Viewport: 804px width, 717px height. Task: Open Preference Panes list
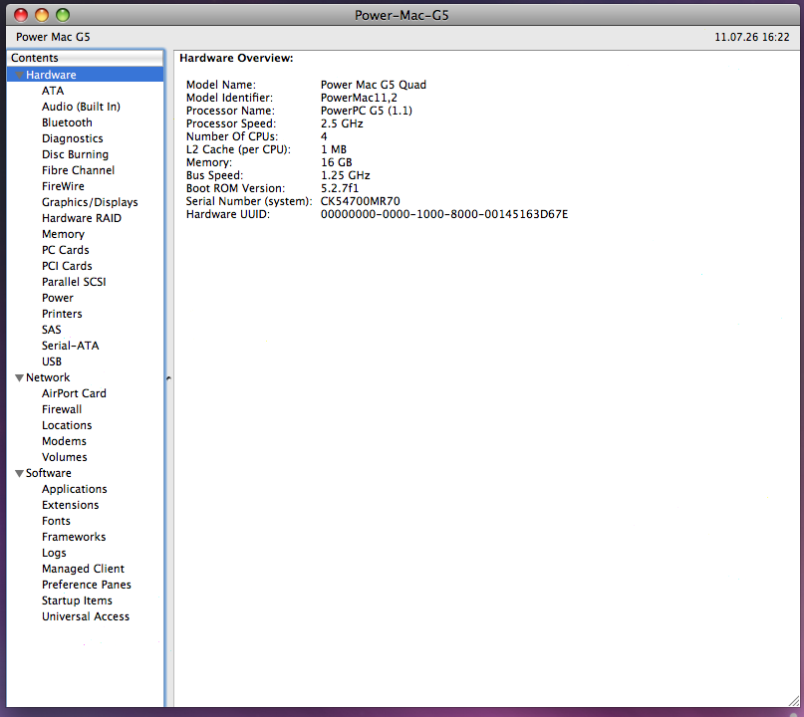point(86,585)
